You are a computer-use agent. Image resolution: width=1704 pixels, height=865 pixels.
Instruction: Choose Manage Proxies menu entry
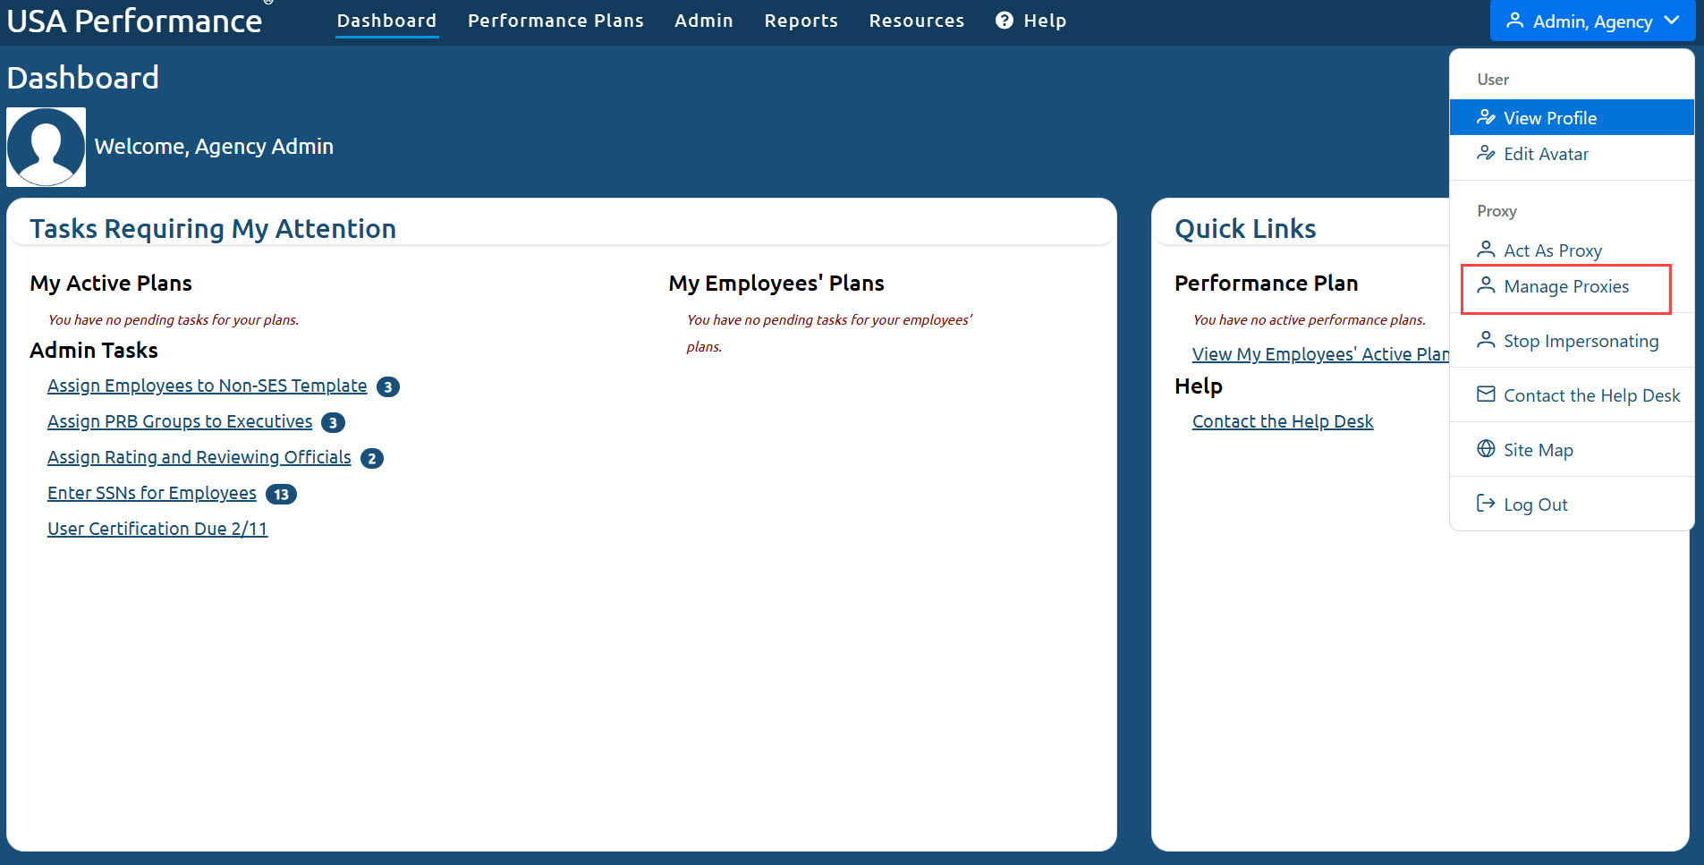click(x=1572, y=286)
